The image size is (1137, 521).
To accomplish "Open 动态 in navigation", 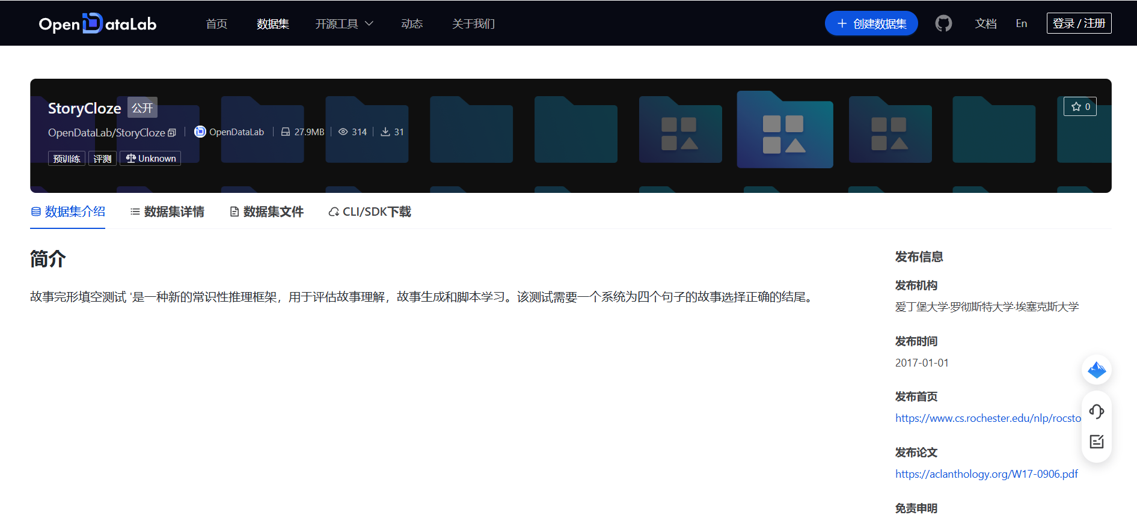I will (x=412, y=23).
